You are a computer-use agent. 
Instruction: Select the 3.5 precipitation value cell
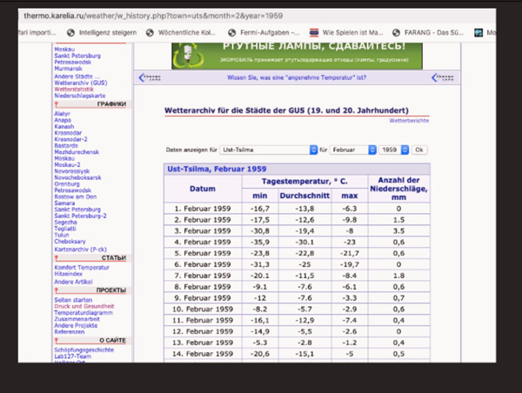pyautogui.click(x=398, y=231)
